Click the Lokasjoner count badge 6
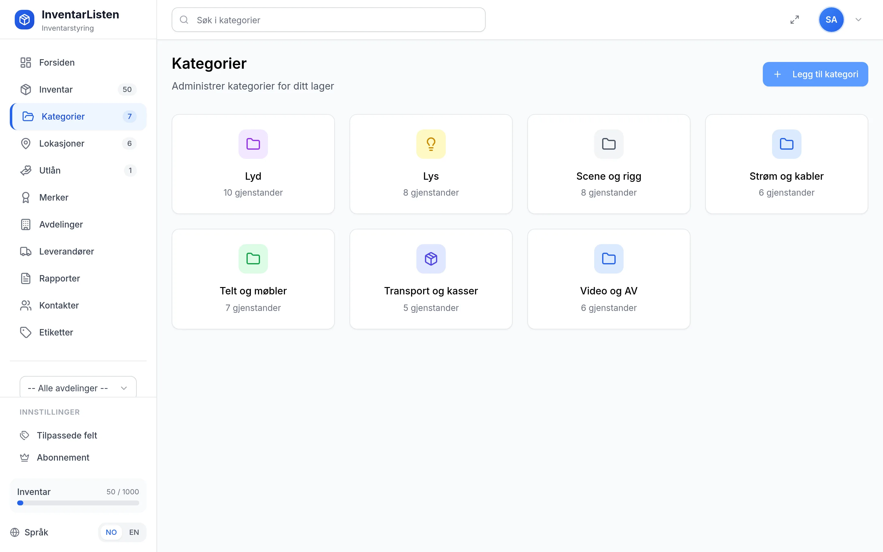Screen dimensions: 883x552 (x=129, y=144)
